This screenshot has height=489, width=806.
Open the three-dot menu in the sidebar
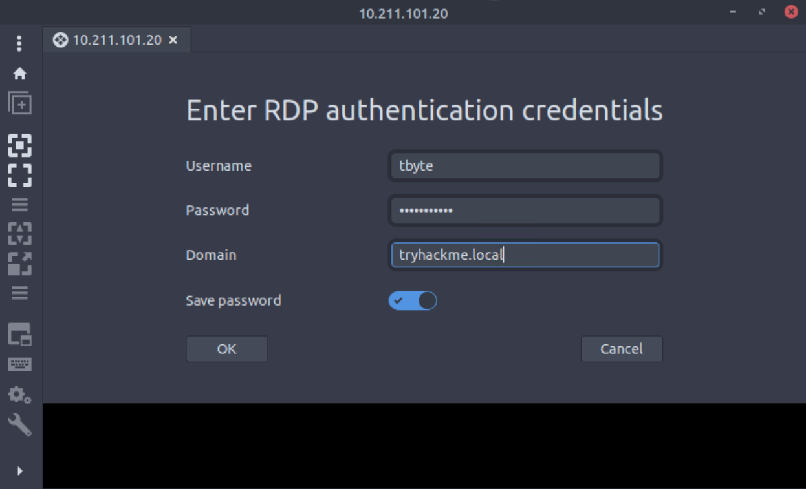point(19,43)
